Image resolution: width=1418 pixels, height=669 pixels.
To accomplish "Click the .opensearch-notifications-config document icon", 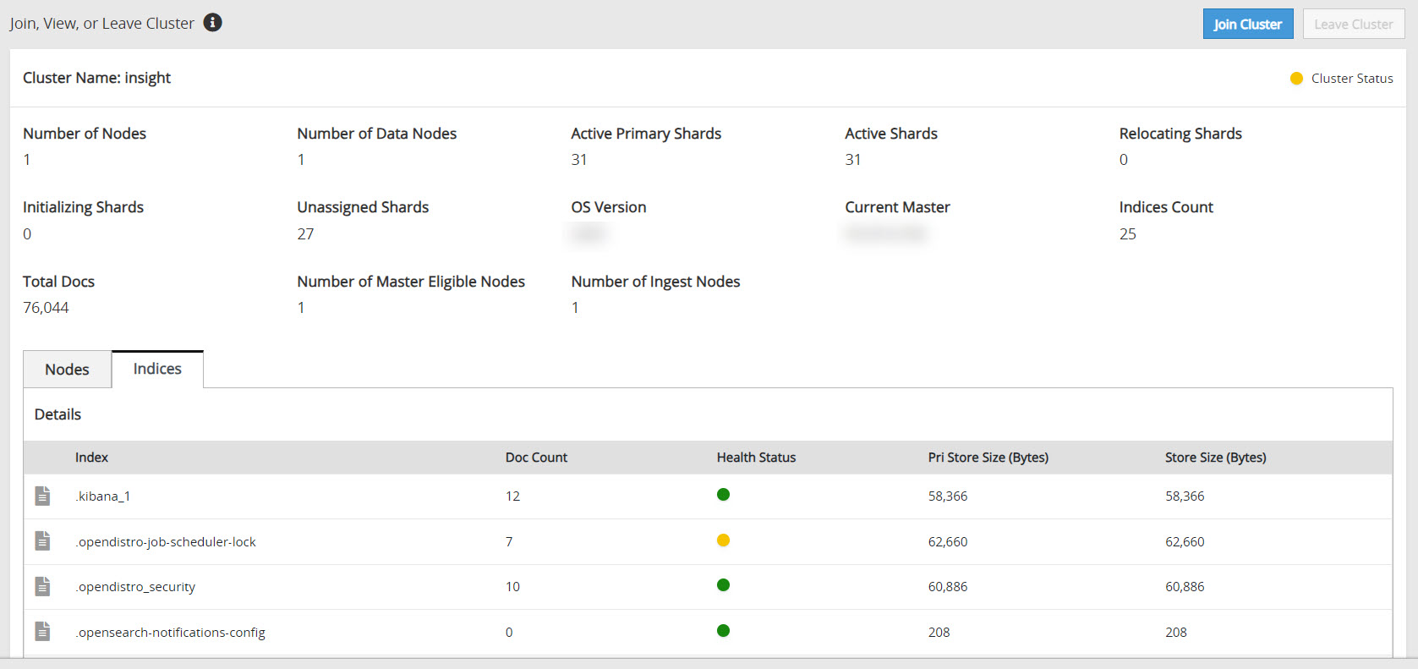I will pos(42,632).
